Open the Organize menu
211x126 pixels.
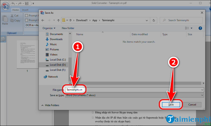tap(49, 28)
